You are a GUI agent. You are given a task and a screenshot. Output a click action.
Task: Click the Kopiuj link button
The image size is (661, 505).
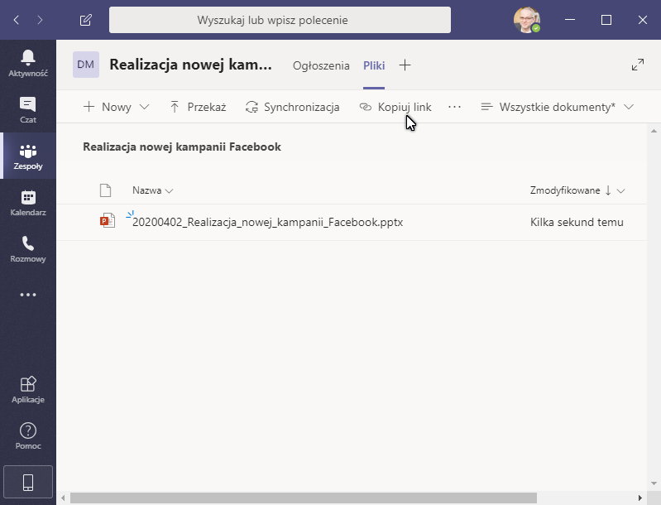click(x=395, y=107)
